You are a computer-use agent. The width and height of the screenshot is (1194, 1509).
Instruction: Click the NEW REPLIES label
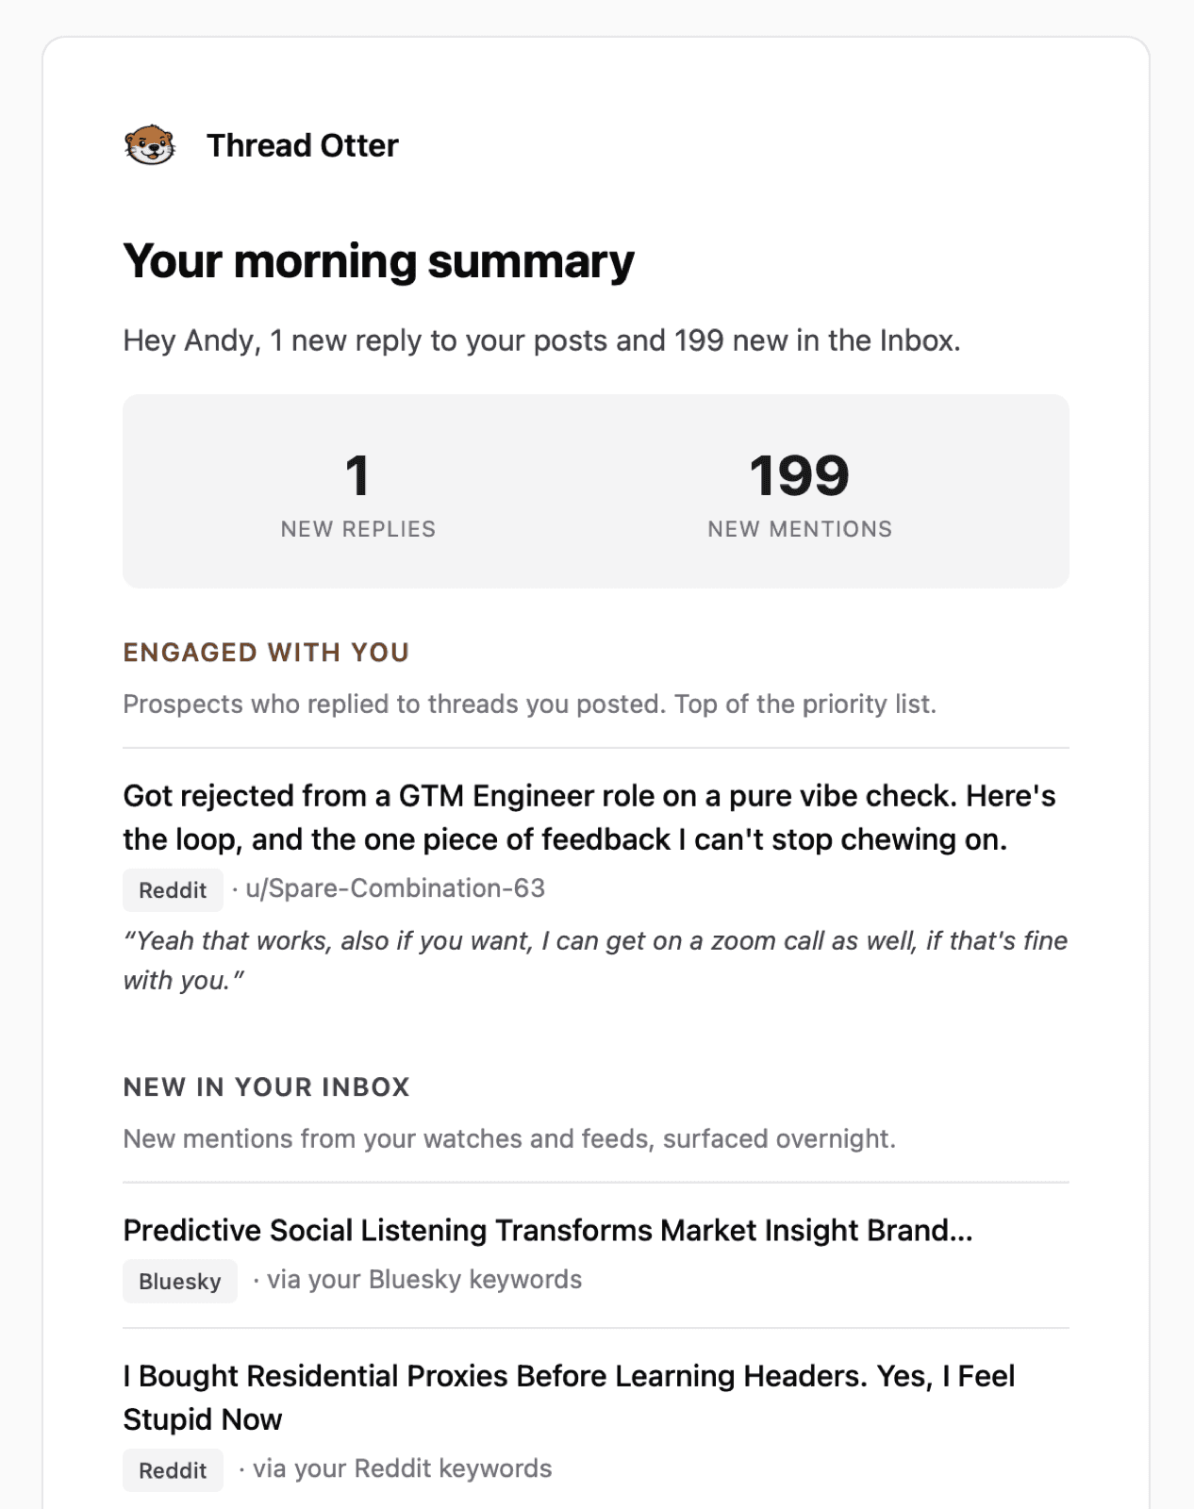358,529
